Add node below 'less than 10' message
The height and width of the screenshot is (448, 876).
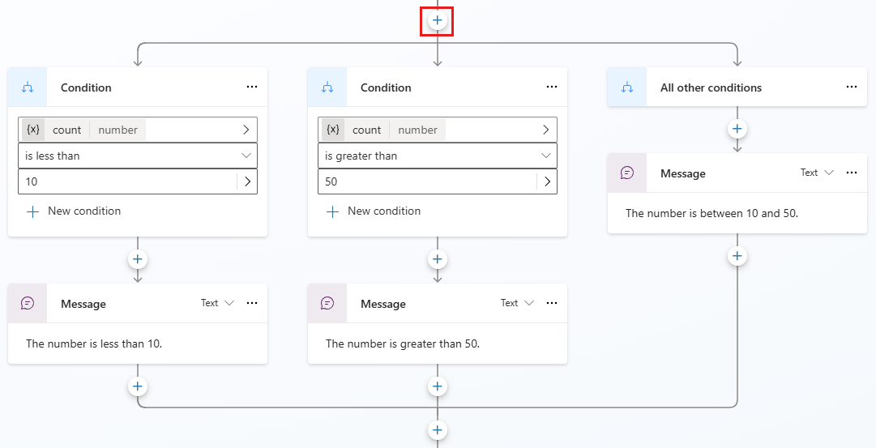pos(138,386)
